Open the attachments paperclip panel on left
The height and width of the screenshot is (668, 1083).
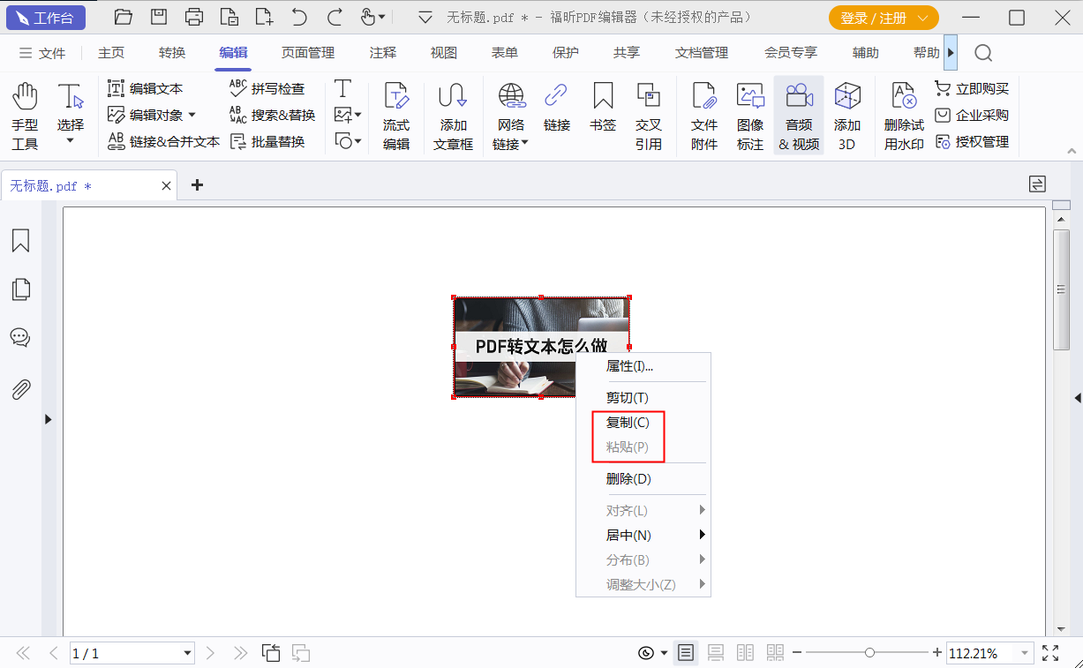[21, 389]
